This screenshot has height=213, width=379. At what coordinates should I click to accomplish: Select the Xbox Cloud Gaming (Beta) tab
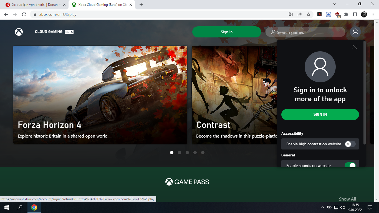coord(102,5)
